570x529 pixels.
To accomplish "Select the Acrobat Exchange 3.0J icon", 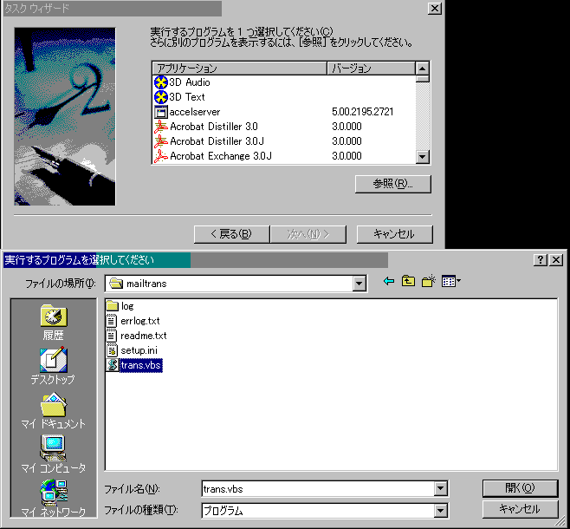I will click(160, 156).
